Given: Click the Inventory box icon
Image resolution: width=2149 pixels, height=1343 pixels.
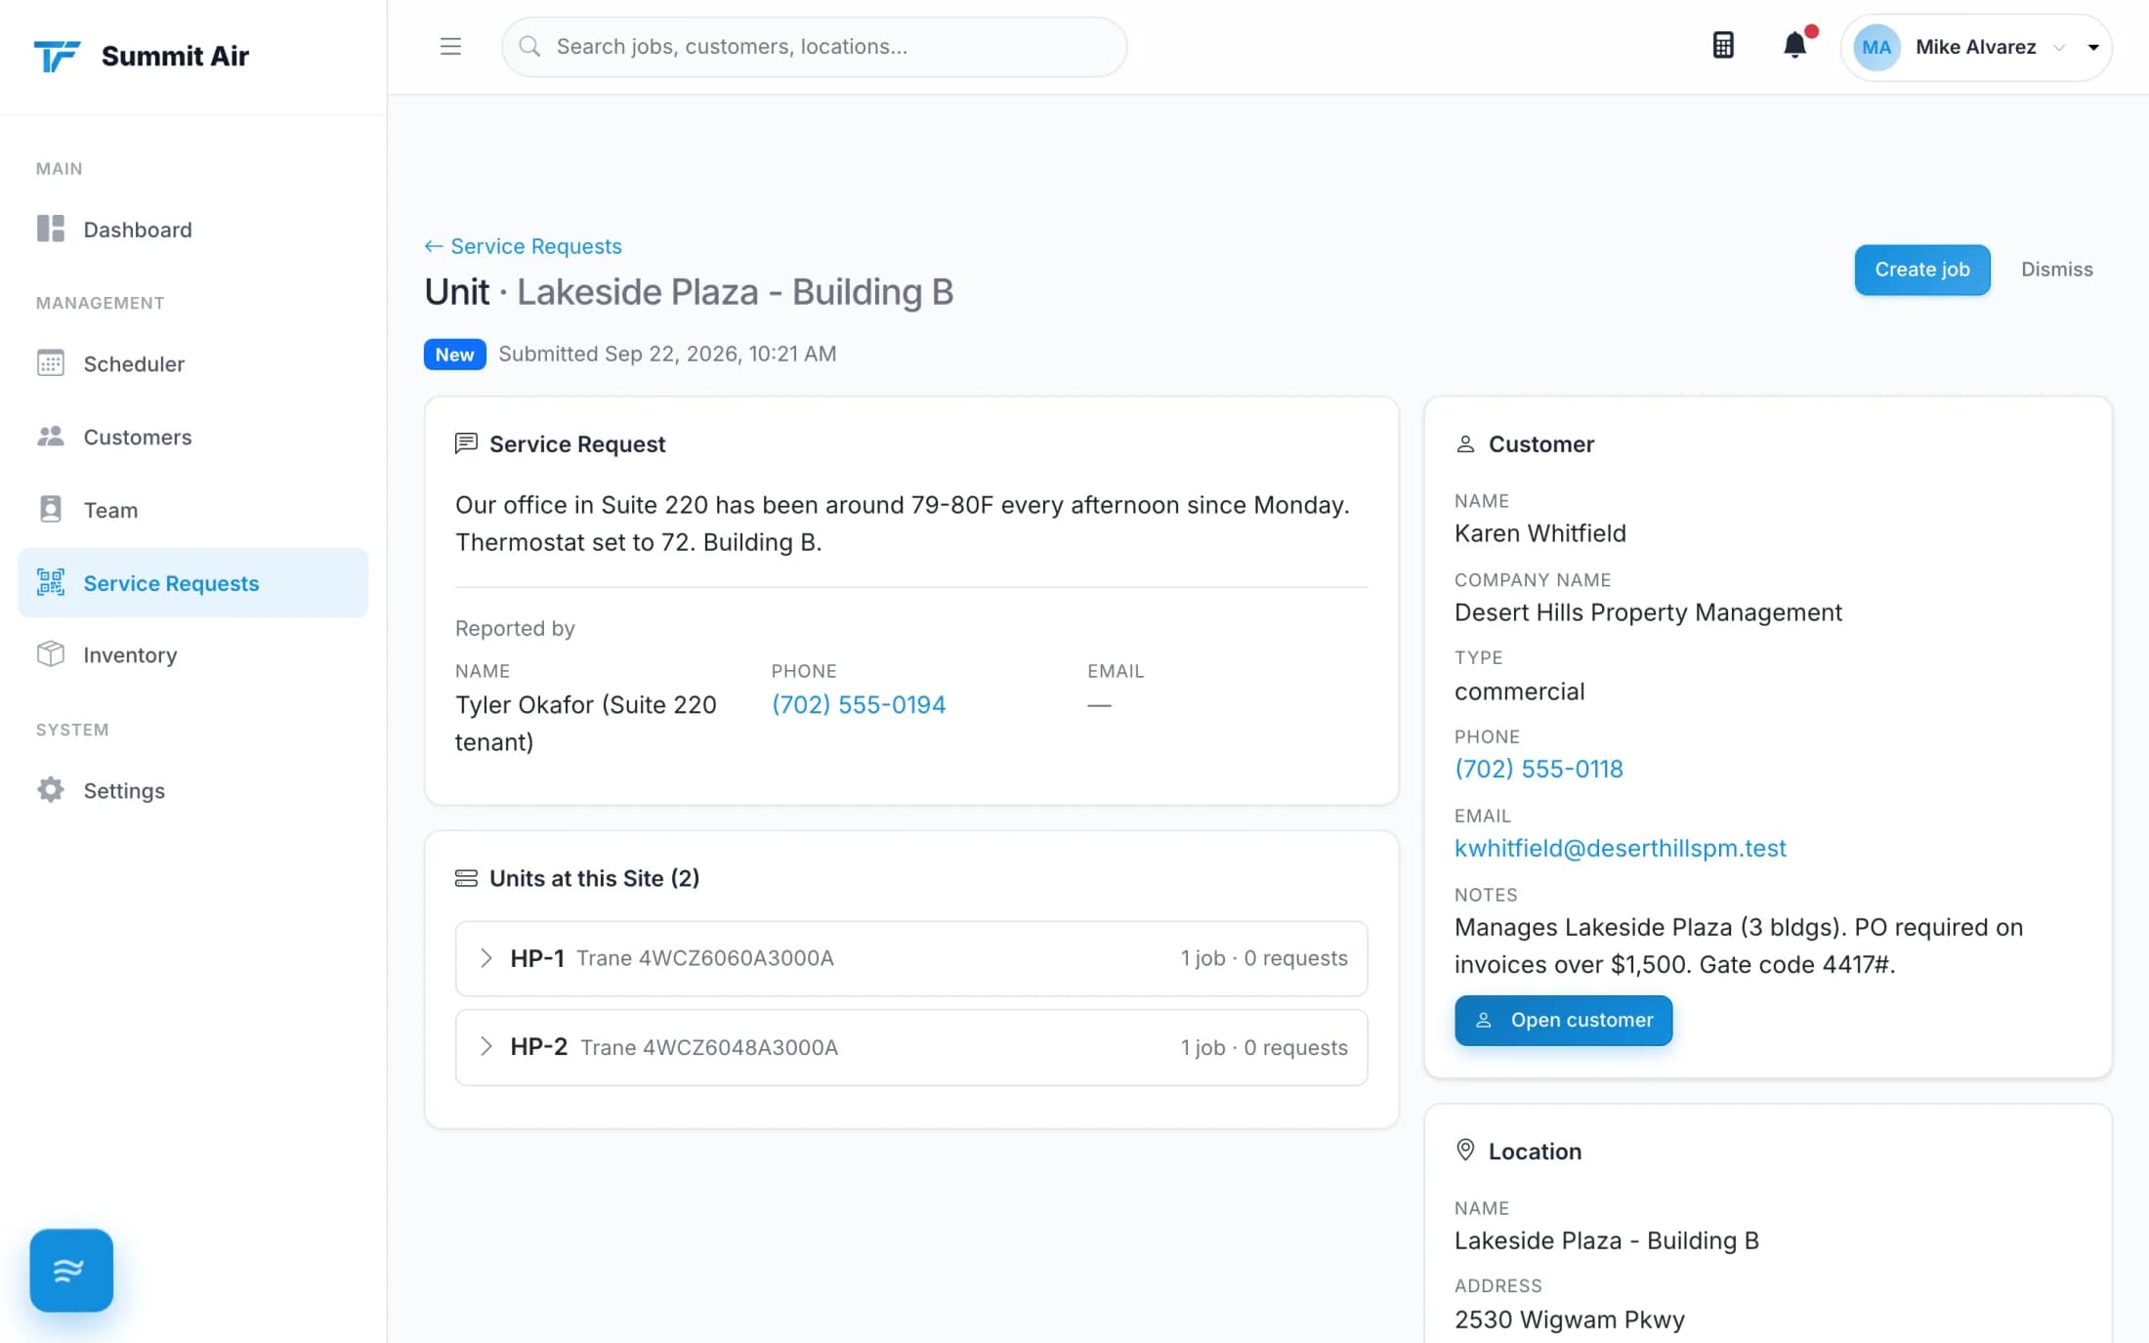Looking at the screenshot, I should 51,653.
